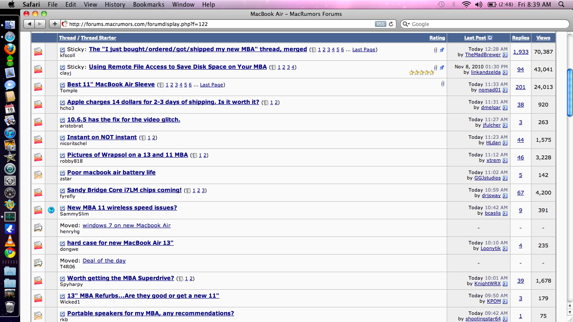The image size is (573, 322).
Task: Click the add bookmark plus button
Action: tap(55, 24)
